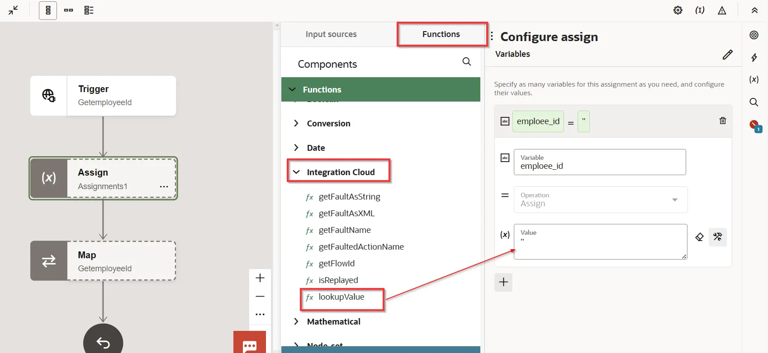Open the Operation Assign dropdown
The image size is (768, 353).
(601, 200)
